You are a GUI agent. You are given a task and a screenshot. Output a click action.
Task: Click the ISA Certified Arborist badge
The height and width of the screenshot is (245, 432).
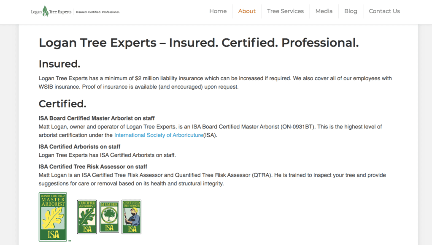point(87,217)
